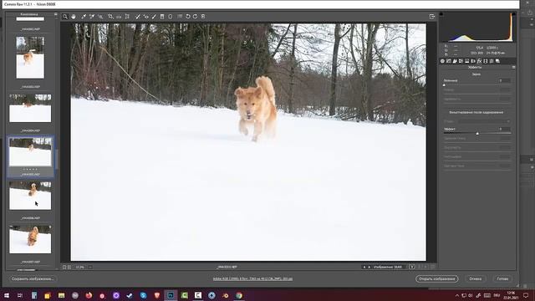The image size is (535, 301).
Task: Copy current settings to Before icon
Action: coord(425,267)
